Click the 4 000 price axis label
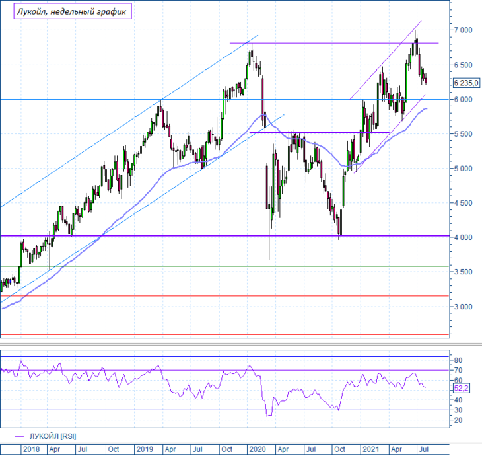Screen dimensions: 482x456 [463, 237]
